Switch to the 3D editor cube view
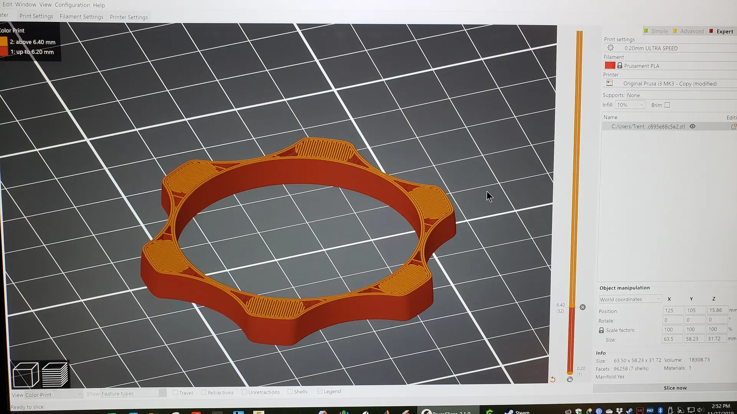This screenshot has height=414, width=737. (25, 374)
